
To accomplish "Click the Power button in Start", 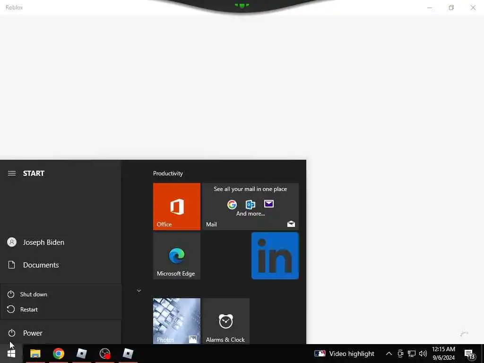I will pos(60,333).
